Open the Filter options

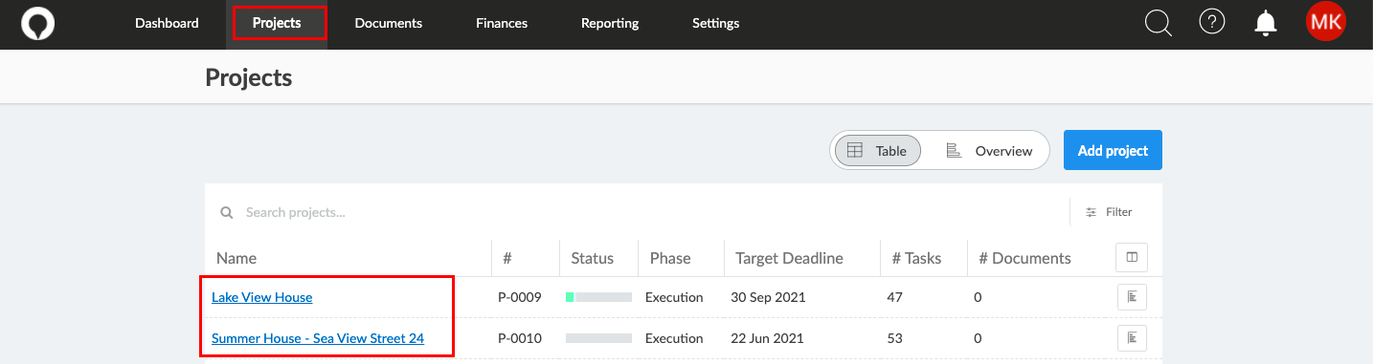(x=1109, y=212)
